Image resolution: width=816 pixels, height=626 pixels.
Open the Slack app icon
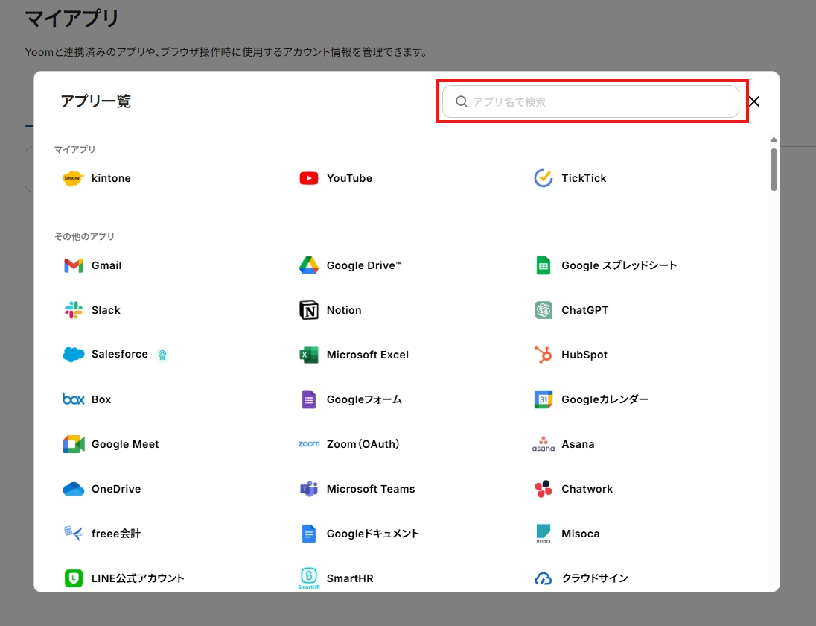(73, 310)
